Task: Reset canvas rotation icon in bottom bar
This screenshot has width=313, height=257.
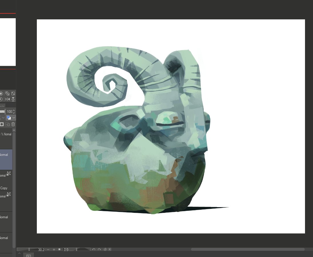Action: point(105,249)
